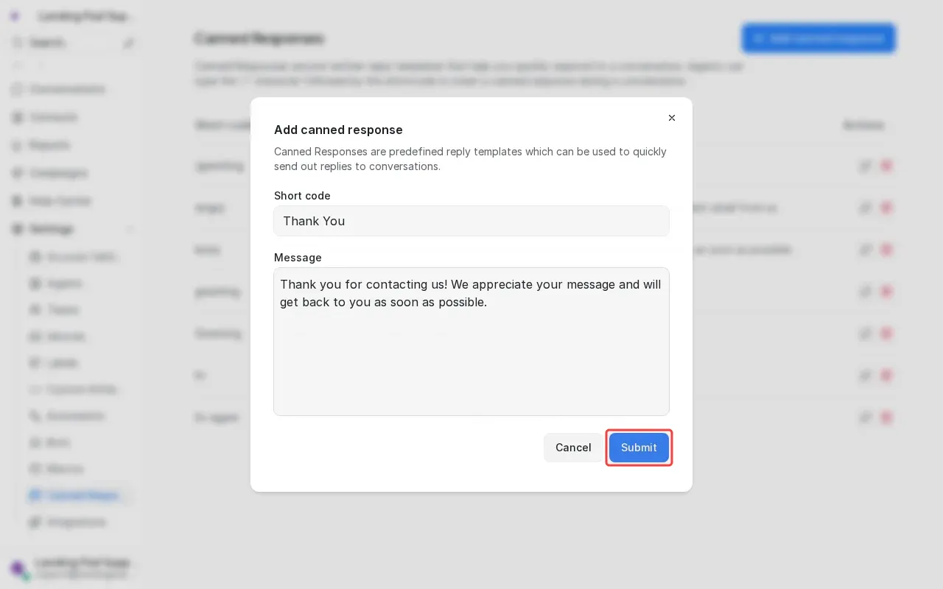Image resolution: width=943 pixels, height=589 pixels.
Task: Click the edit pencil icon on the first response row
Action: 866,166
